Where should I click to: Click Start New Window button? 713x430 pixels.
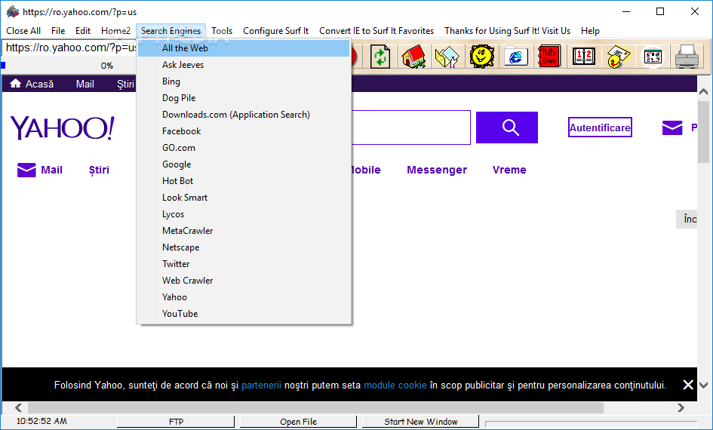pos(420,422)
